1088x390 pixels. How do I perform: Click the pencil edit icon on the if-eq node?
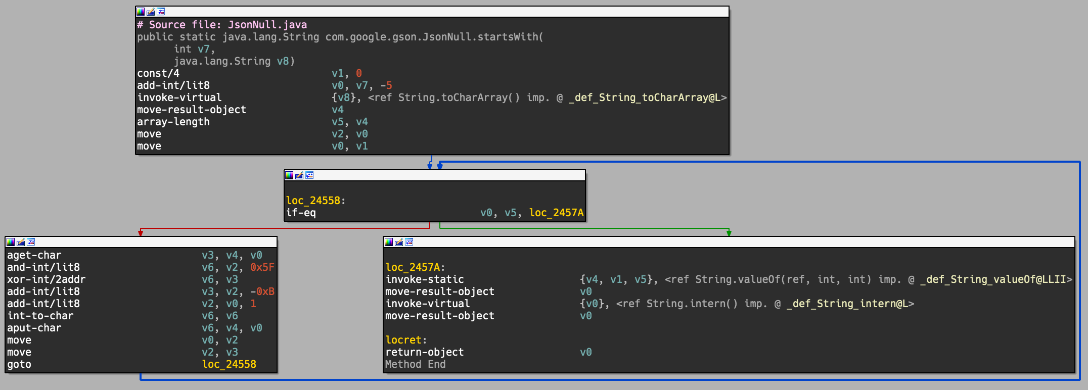pyautogui.click(x=299, y=175)
